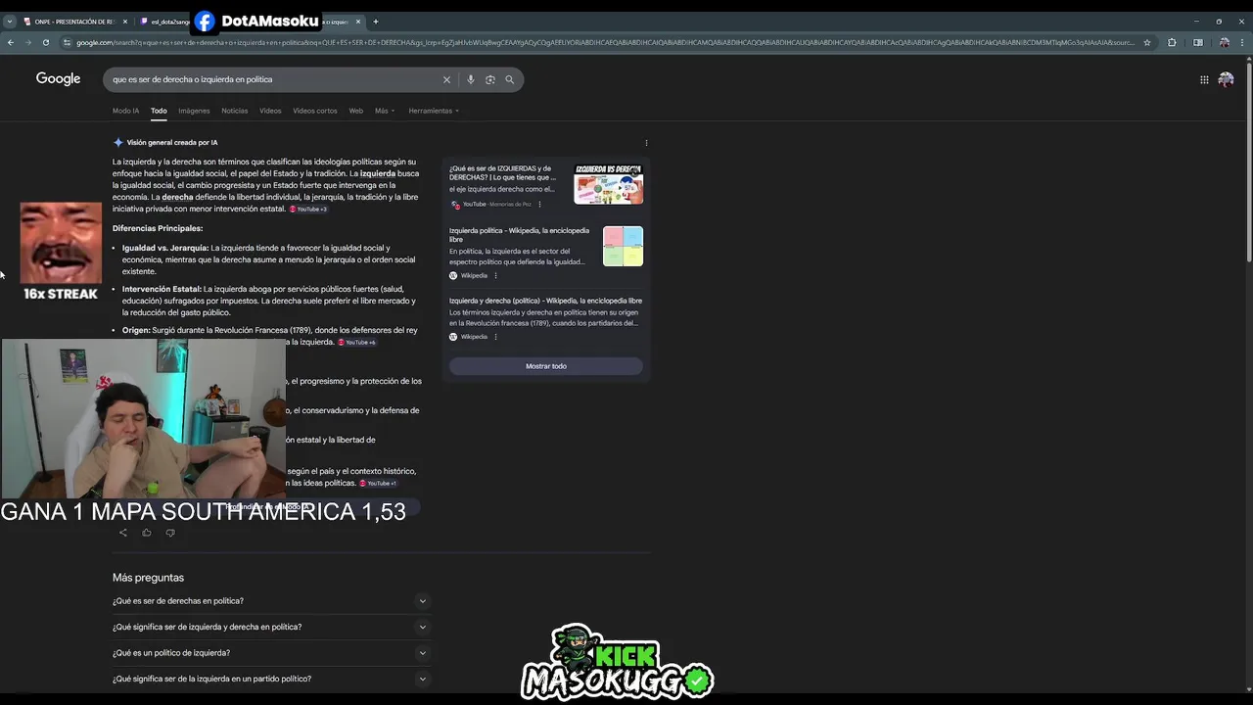Open the Herramientas dropdown
Image resolution: width=1253 pixels, height=705 pixels.
click(434, 111)
